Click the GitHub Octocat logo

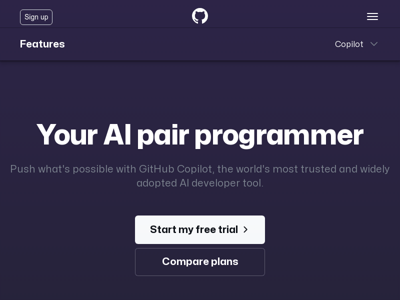tap(199, 16)
